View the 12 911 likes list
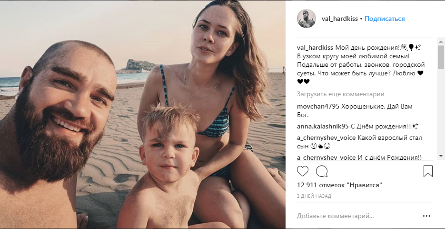This screenshot has width=445, height=229. point(339,185)
